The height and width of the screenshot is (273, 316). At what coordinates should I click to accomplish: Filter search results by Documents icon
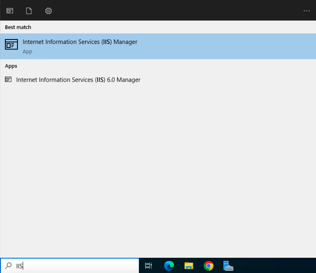(29, 11)
